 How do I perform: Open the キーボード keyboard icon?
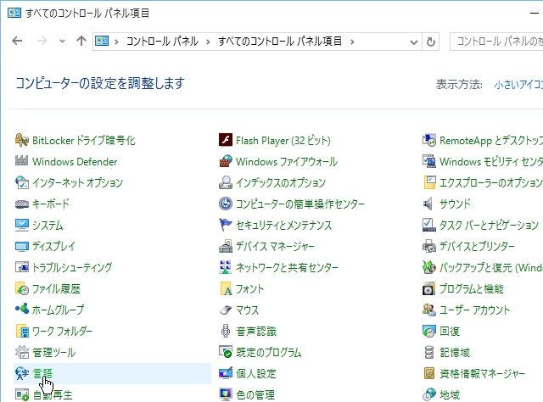pyautogui.click(x=21, y=204)
